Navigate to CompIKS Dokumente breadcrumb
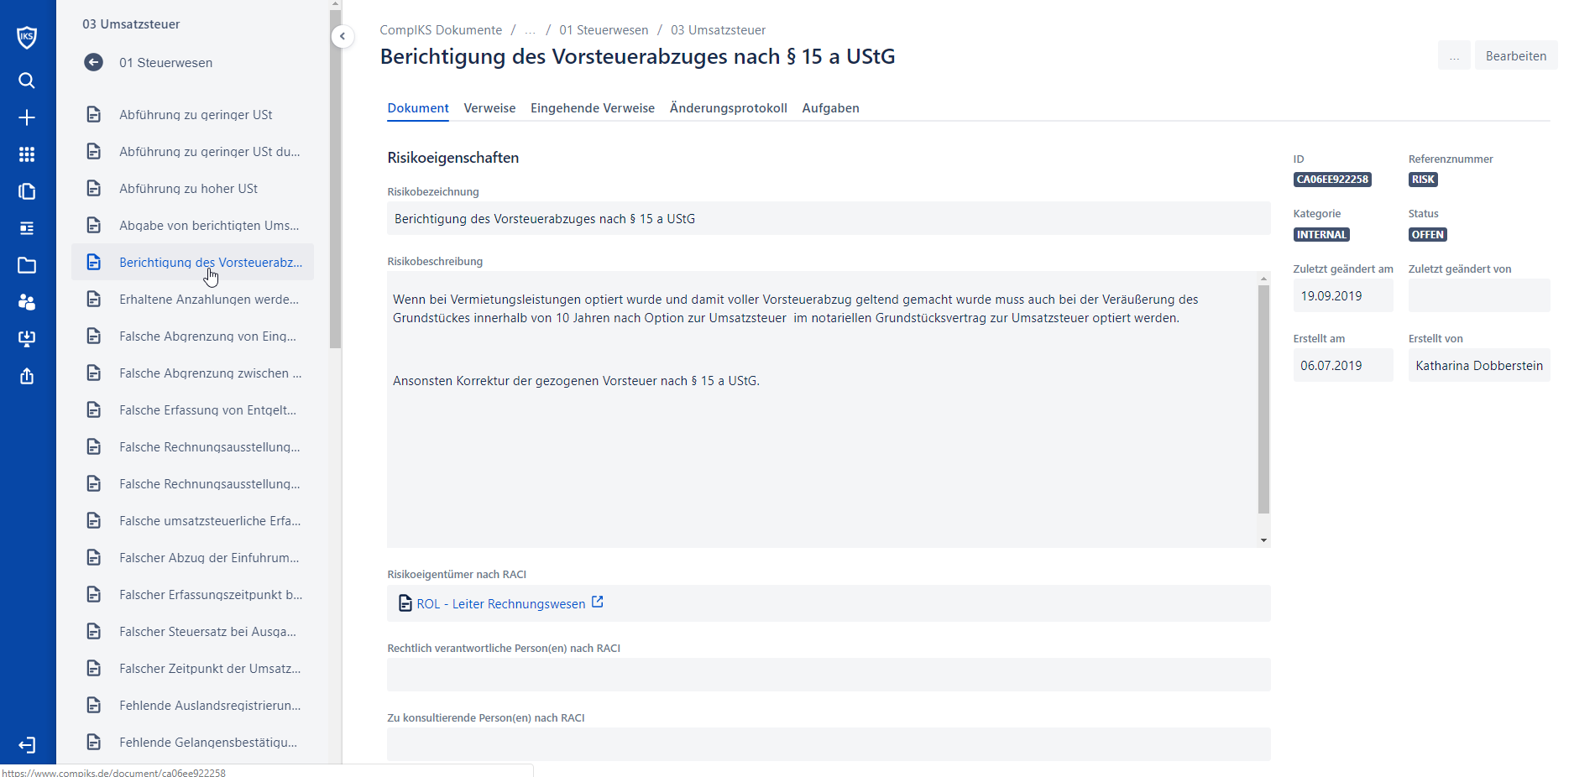 pos(441,30)
